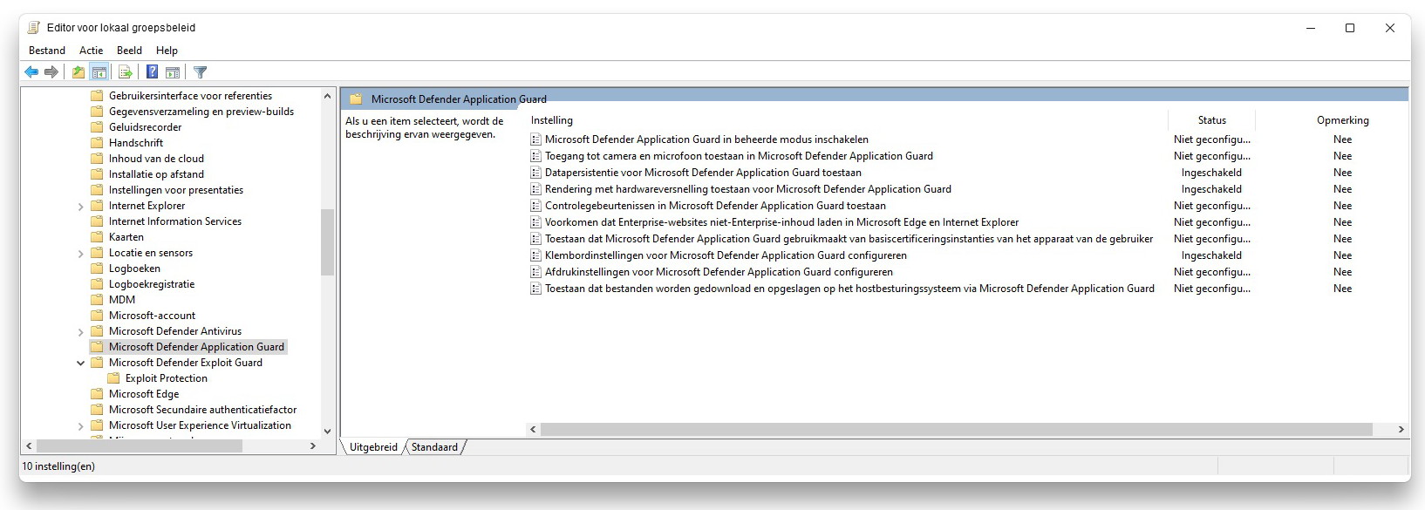Image resolution: width=1425 pixels, height=510 pixels.
Task: Click policy icon for Datapersistentie setting
Action: (535, 173)
